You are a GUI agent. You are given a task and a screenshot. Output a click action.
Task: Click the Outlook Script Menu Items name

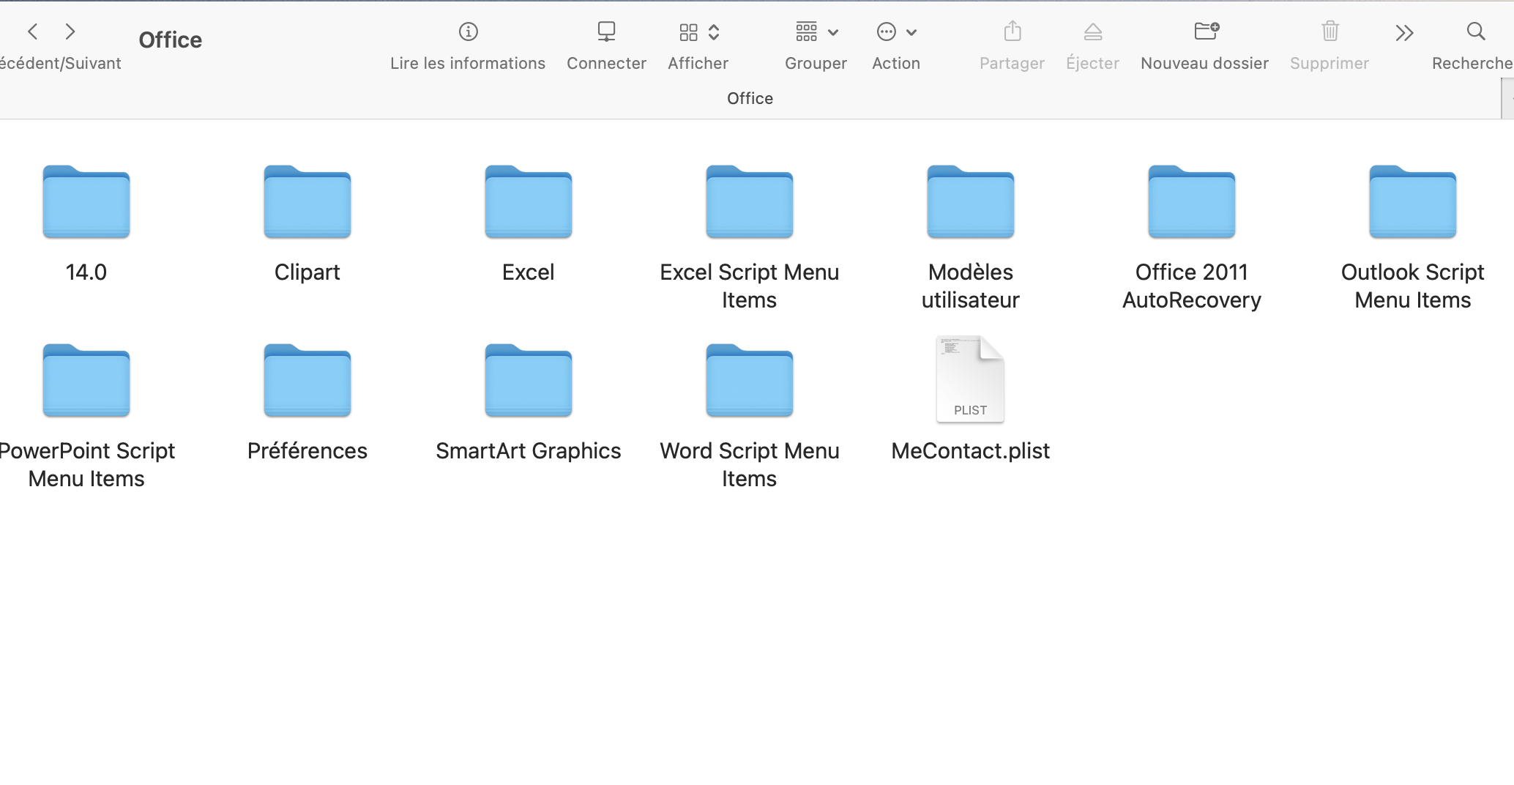tap(1413, 286)
